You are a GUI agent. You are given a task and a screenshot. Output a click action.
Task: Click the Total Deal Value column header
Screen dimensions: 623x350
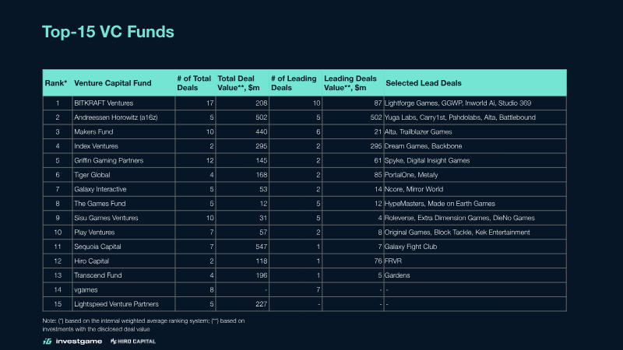coord(238,83)
